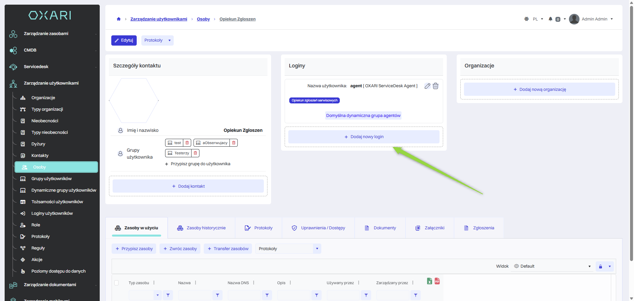Click the lock icon beside Widok selector
Viewport: 634px width, 301px height.
click(x=601, y=266)
